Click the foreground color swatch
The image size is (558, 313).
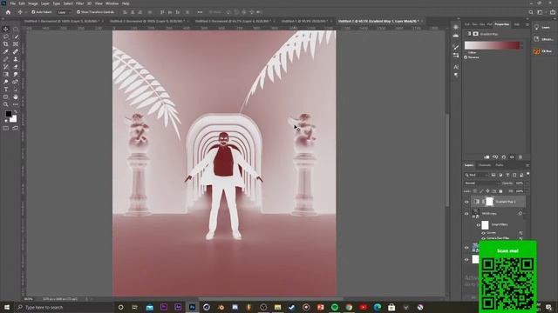click(x=8, y=114)
